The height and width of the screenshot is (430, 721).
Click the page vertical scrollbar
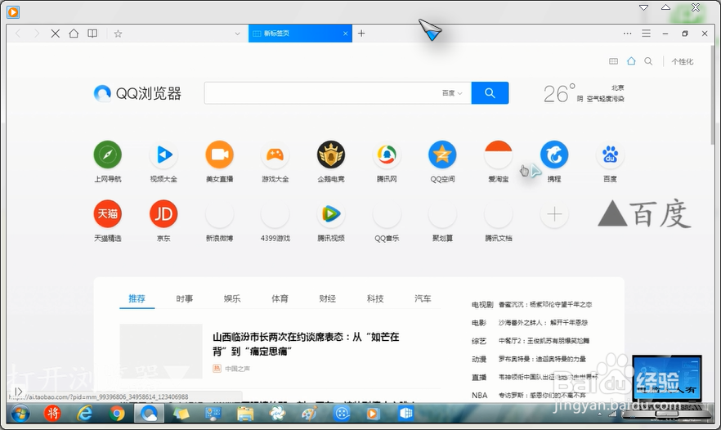712,95
